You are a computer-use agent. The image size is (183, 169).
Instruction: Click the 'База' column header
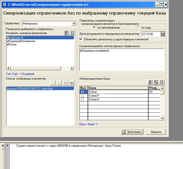point(117,88)
